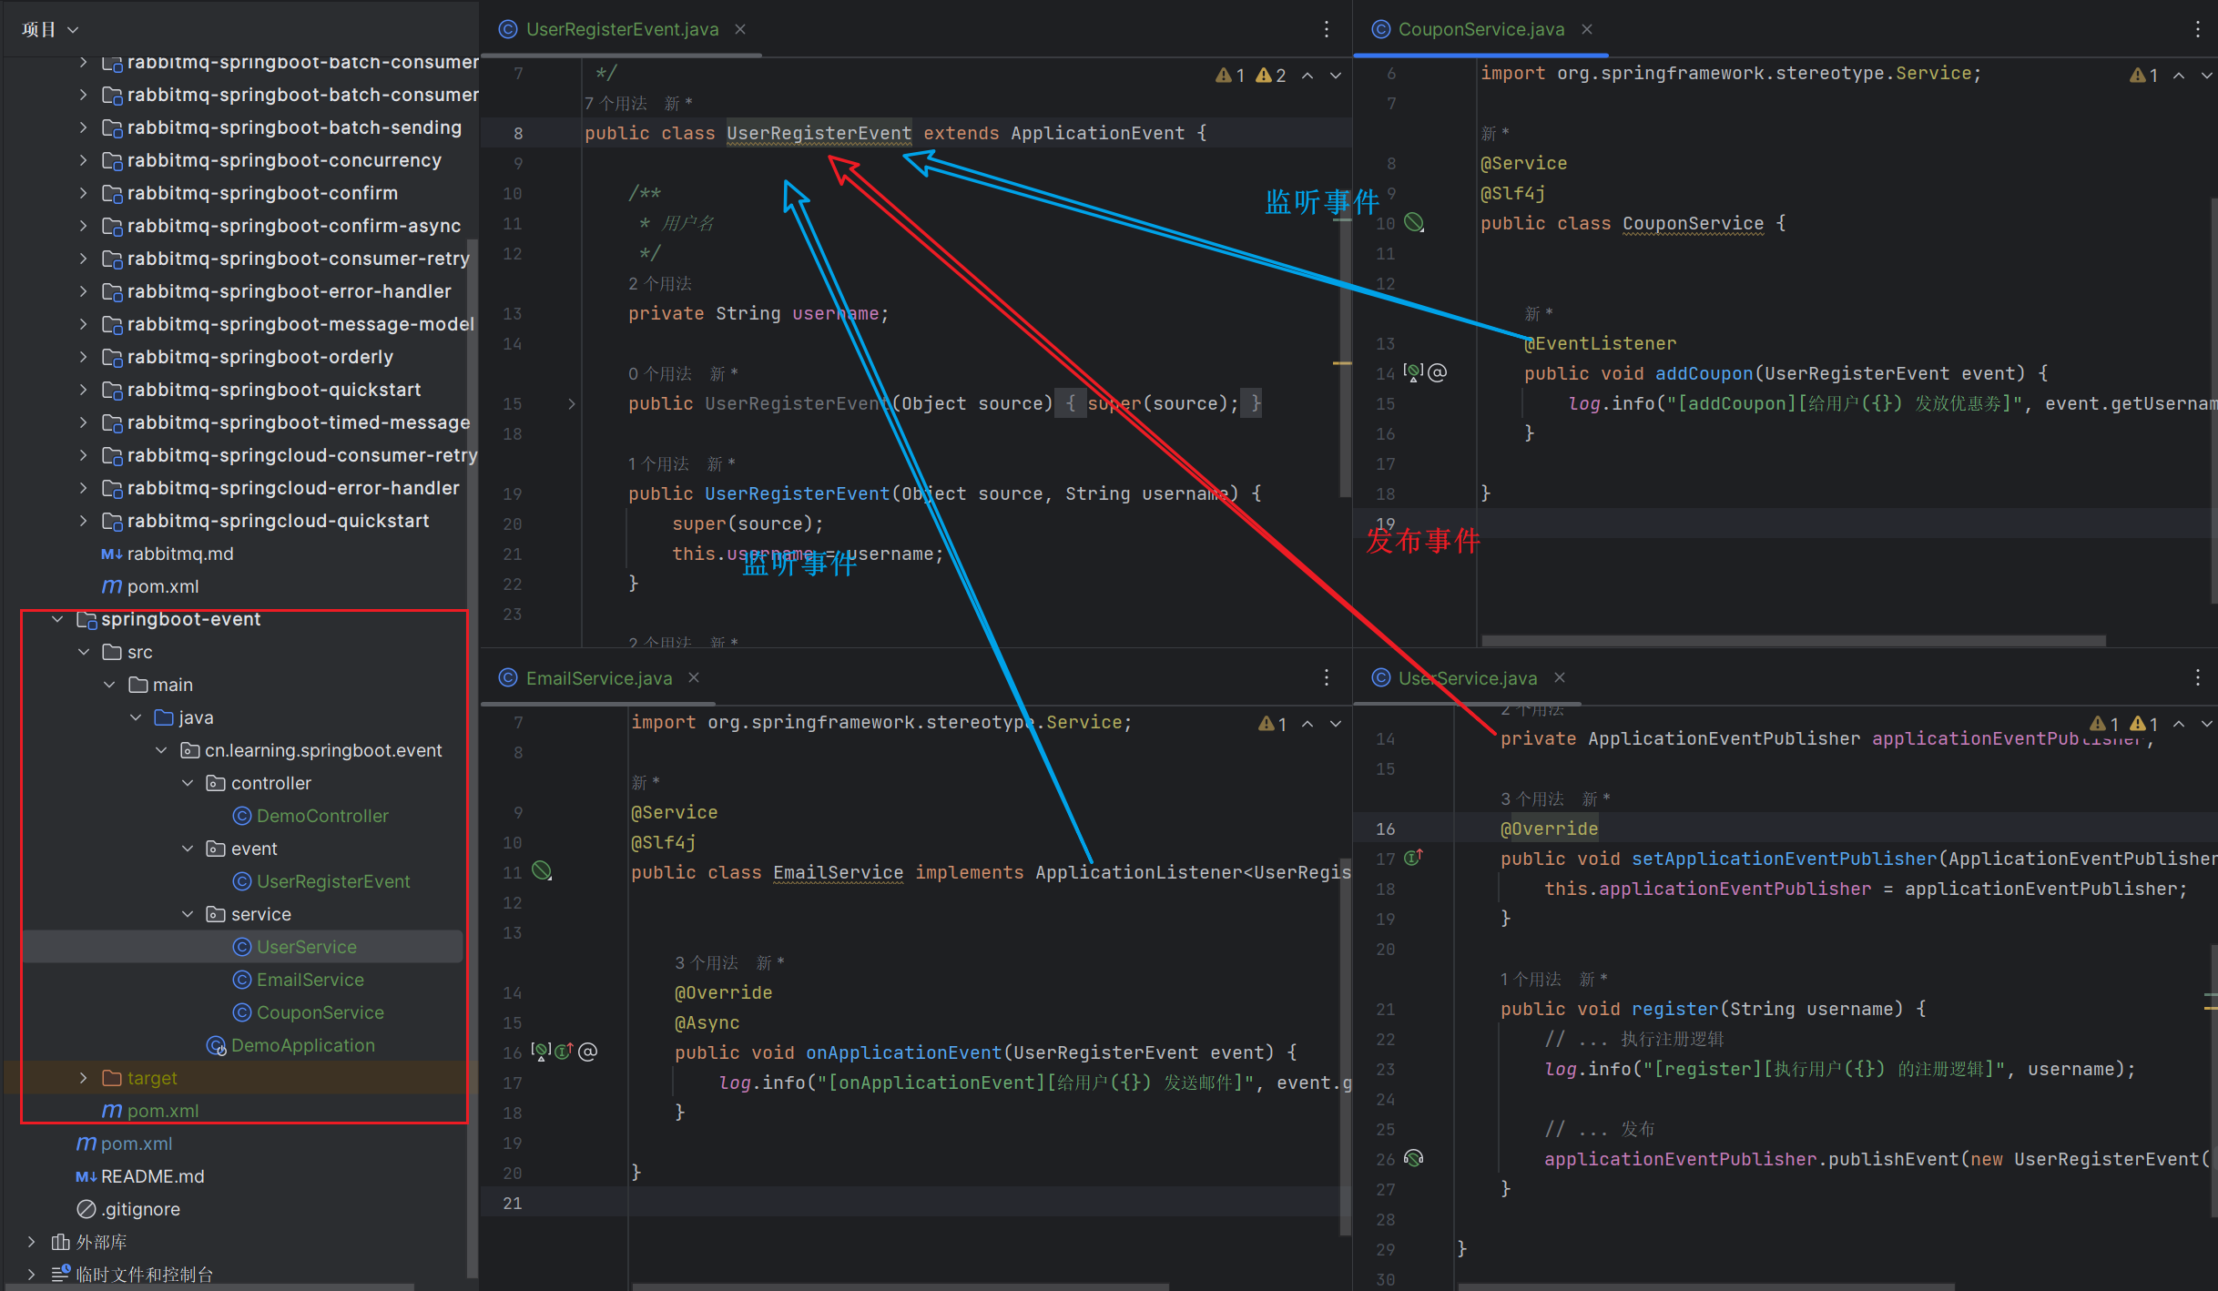
Task: Expand rabbitmq-springboot-concurrency folder
Action: pos(83,160)
